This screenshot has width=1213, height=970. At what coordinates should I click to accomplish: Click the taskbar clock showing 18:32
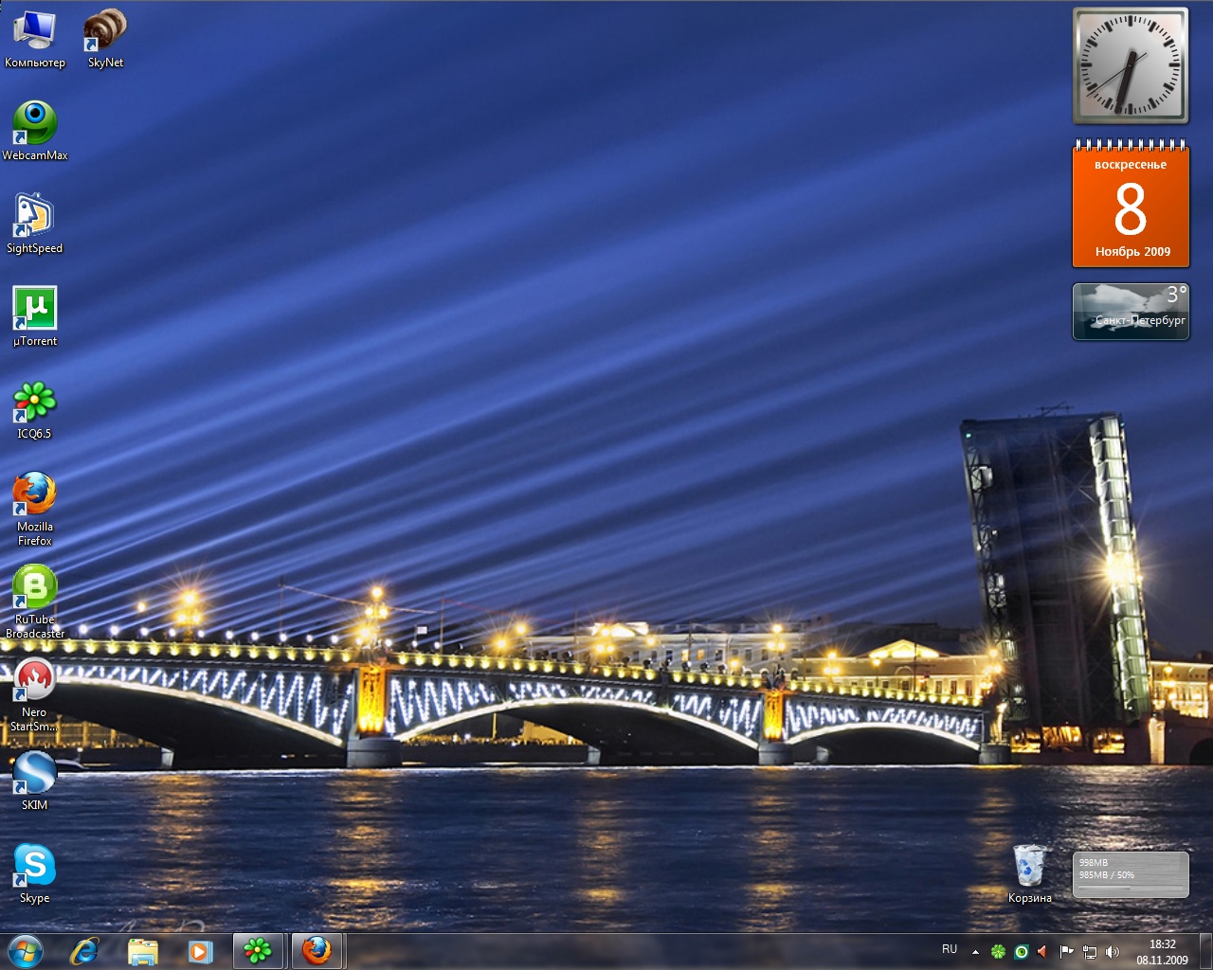[x=1162, y=952]
